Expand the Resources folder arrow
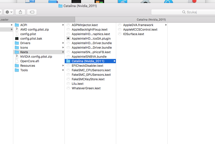Image resolution: width=215 pixels, height=144 pixels. pos(63,66)
